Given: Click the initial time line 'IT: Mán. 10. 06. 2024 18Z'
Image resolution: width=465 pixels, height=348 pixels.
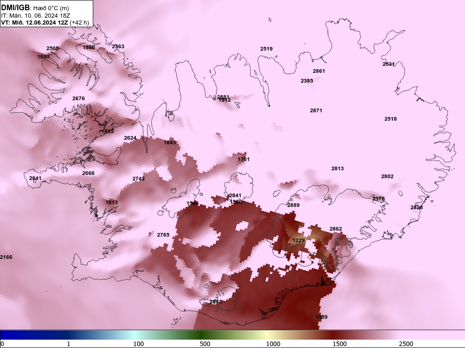Looking at the screenshot, I should pyautogui.click(x=36, y=16).
